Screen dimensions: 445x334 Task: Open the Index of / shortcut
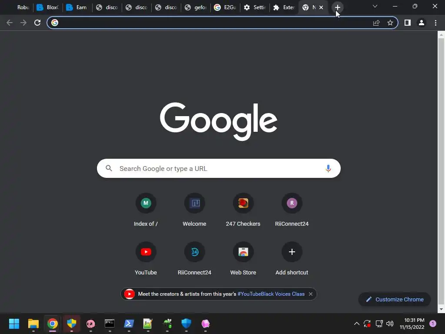coord(146,210)
